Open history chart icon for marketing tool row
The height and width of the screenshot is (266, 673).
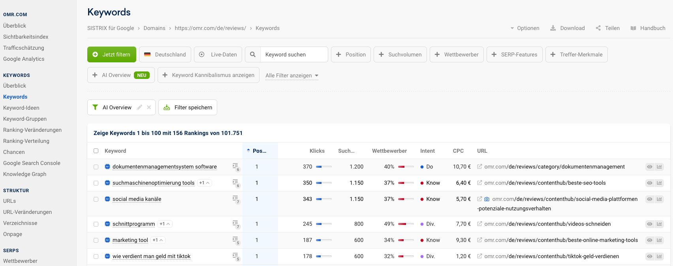click(x=659, y=240)
